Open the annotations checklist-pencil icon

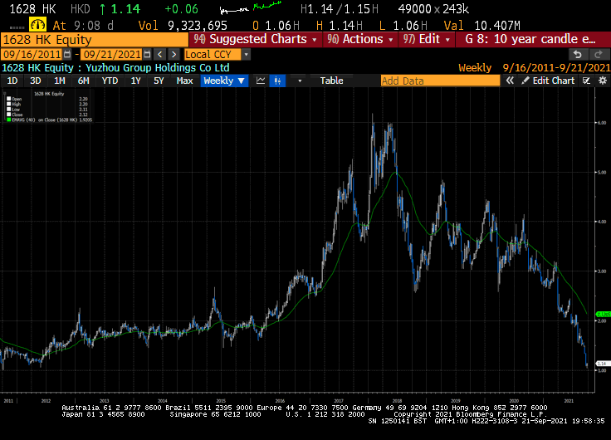pos(586,81)
